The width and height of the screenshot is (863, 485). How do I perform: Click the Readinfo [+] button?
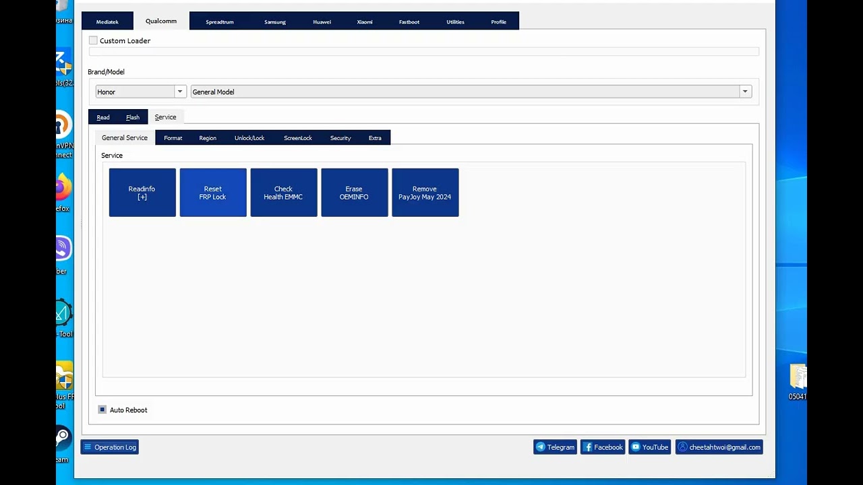click(142, 193)
